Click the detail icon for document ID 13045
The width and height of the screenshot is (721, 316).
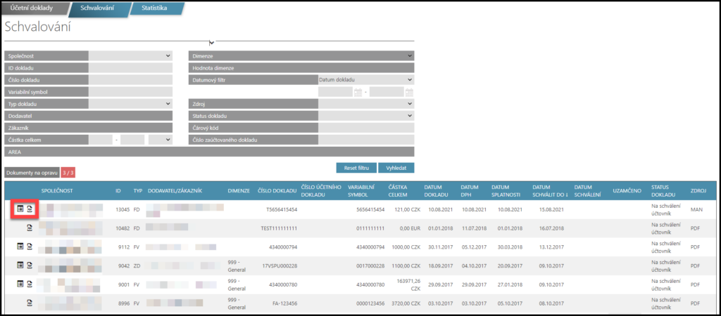click(x=20, y=209)
